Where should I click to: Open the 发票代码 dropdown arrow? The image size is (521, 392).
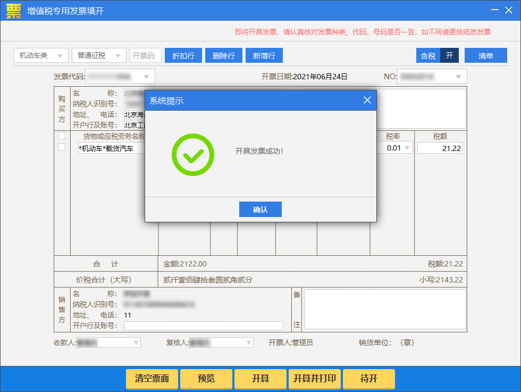(x=146, y=77)
